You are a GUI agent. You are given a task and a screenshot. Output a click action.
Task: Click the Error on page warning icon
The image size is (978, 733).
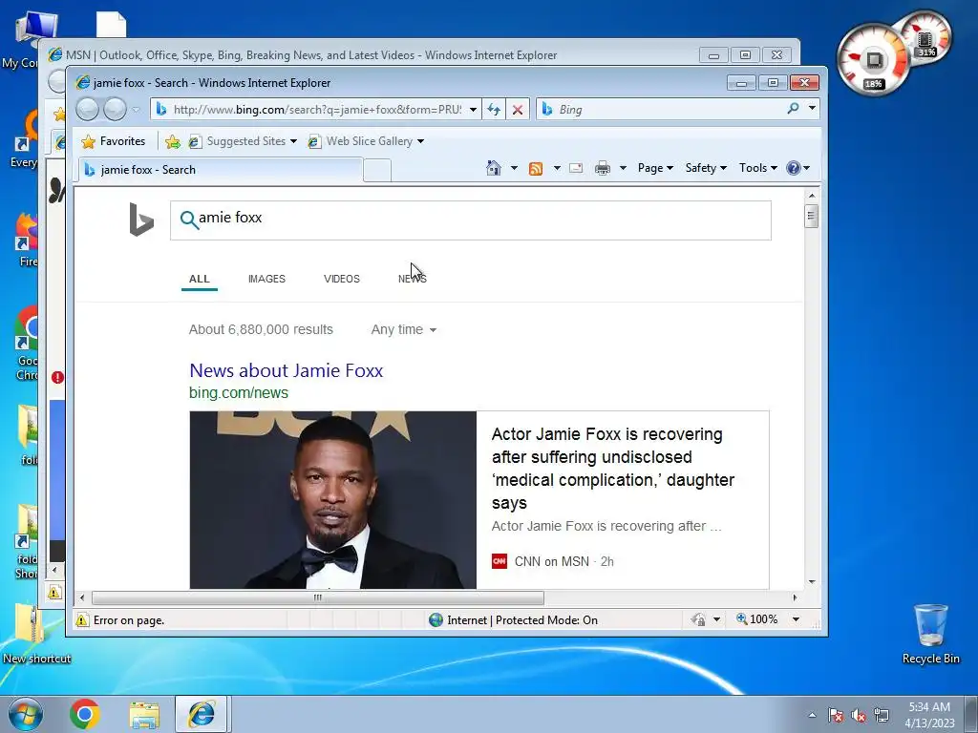click(82, 620)
